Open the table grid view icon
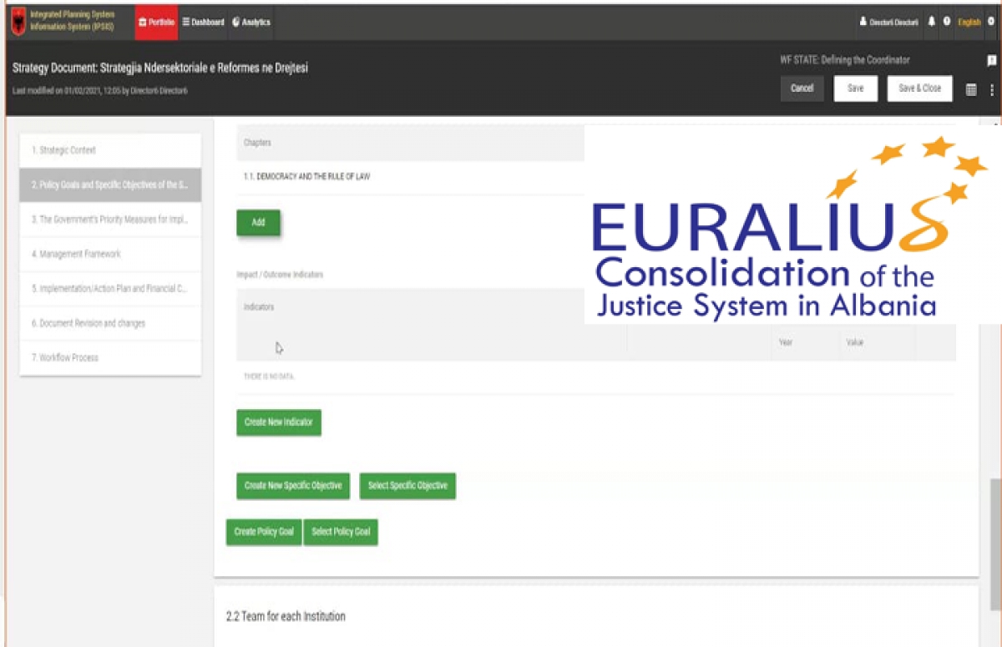 coord(971,89)
